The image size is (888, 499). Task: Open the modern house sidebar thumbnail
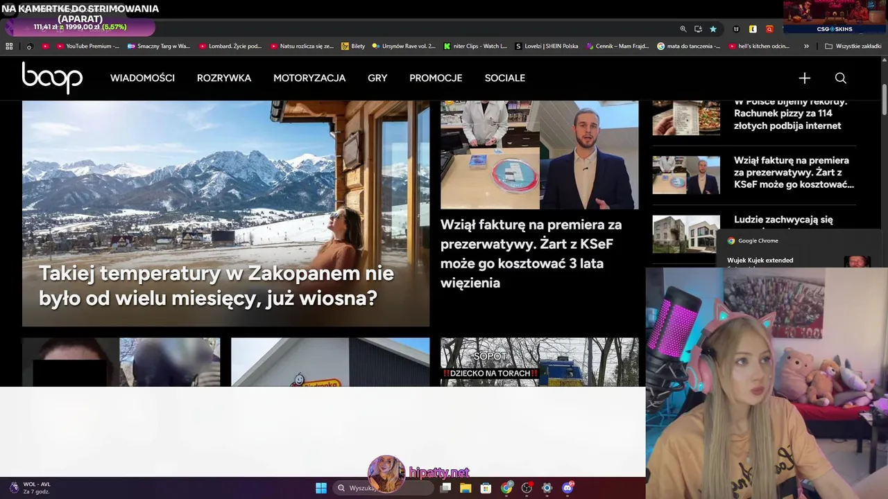686,234
